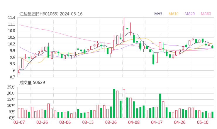Image resolution: width=217 pixels, height=129 pixels.
Task: Click the 0万 volume axis label
Action: click(12, 118)
